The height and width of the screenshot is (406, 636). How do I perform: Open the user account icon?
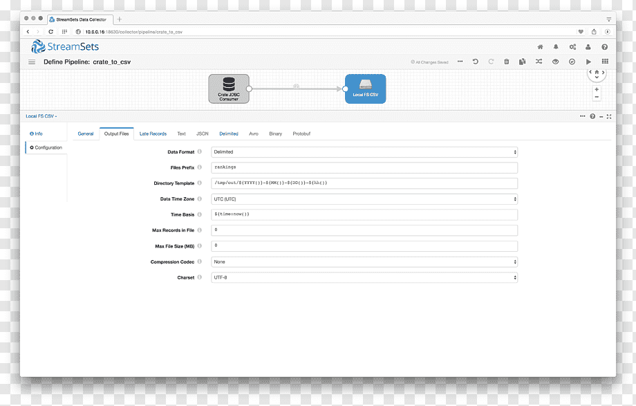point(588,47)
